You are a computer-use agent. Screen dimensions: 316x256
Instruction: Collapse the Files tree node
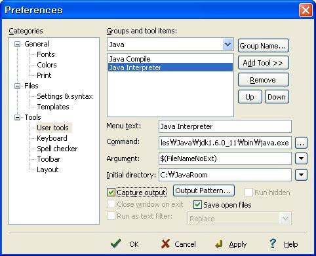17,86
